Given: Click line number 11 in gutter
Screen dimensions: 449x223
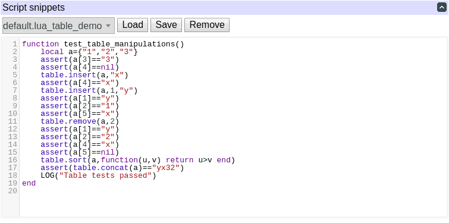Looking at the screenshot, I should point(13,121).
